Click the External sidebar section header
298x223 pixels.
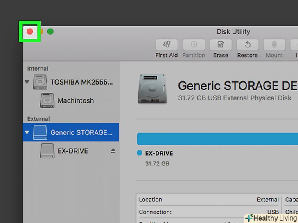(x=38, y=119)
